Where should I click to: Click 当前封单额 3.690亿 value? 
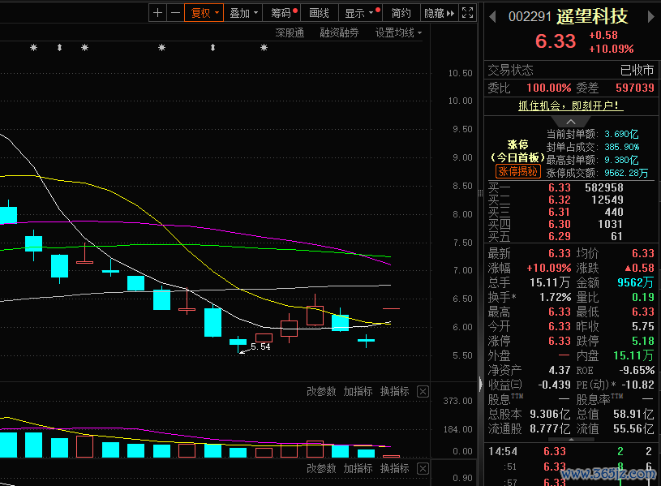[x=621, y=134]
